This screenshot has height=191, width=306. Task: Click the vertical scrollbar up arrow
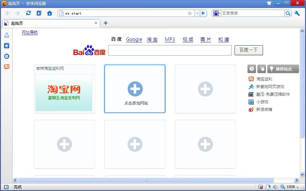point(302,31)
